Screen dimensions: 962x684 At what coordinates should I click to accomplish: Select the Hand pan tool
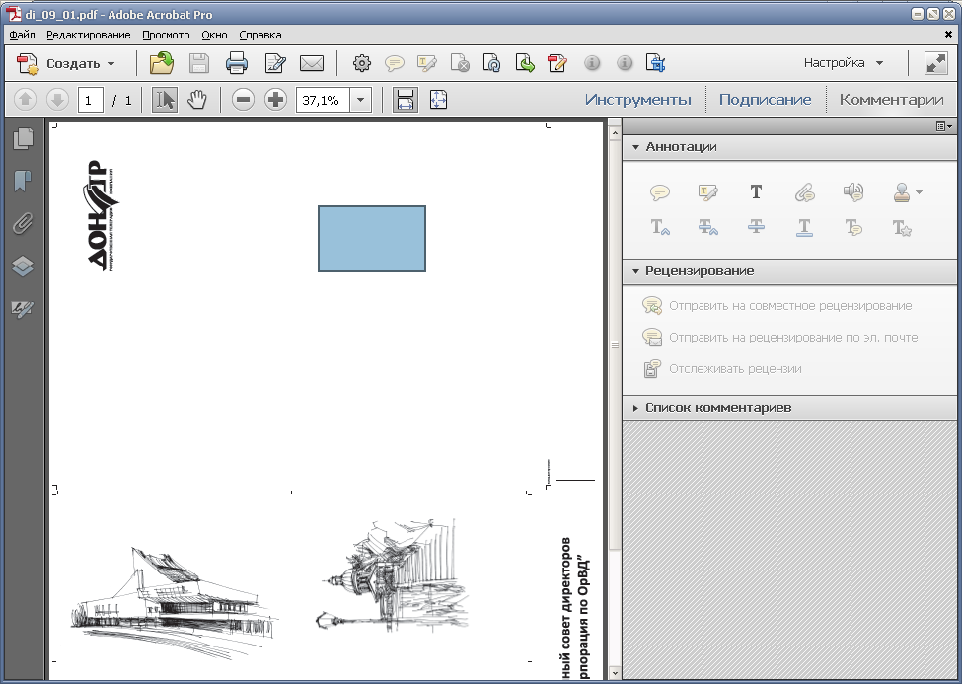[196, 100]
